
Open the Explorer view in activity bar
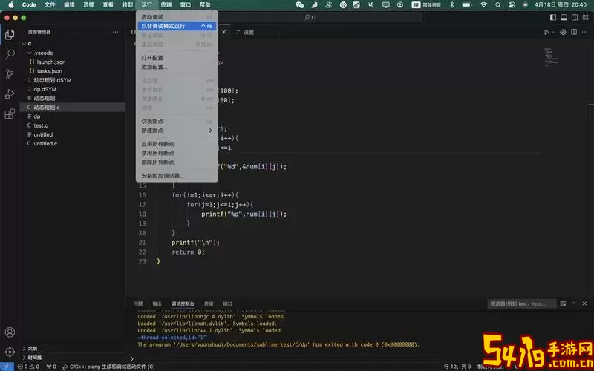(10, 34)
